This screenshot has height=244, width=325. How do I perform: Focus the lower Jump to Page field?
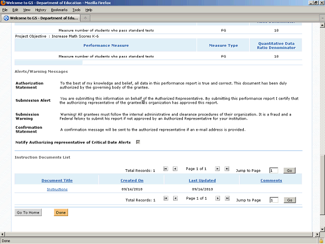tap(274, 200)
